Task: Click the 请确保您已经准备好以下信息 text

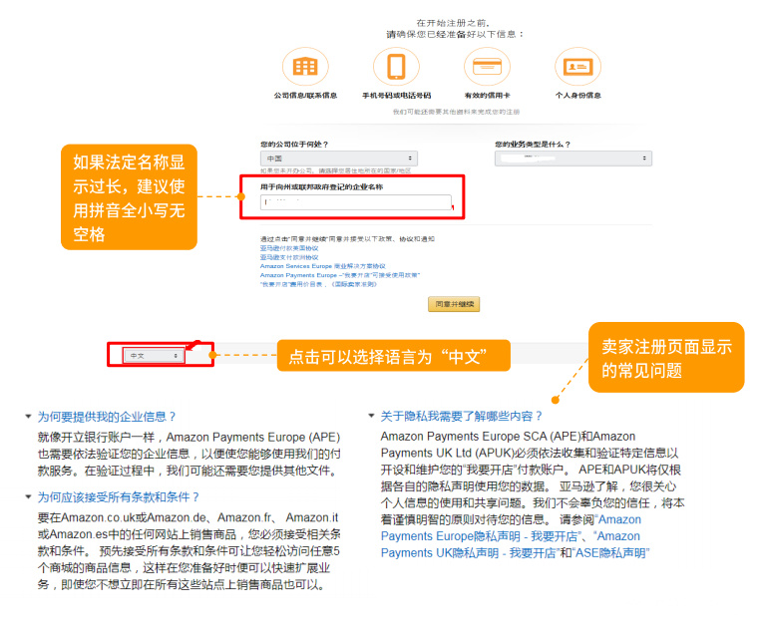Action: 455,34
